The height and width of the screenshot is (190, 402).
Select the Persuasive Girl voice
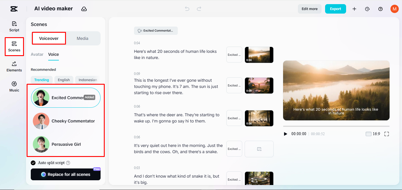(65, 144)
